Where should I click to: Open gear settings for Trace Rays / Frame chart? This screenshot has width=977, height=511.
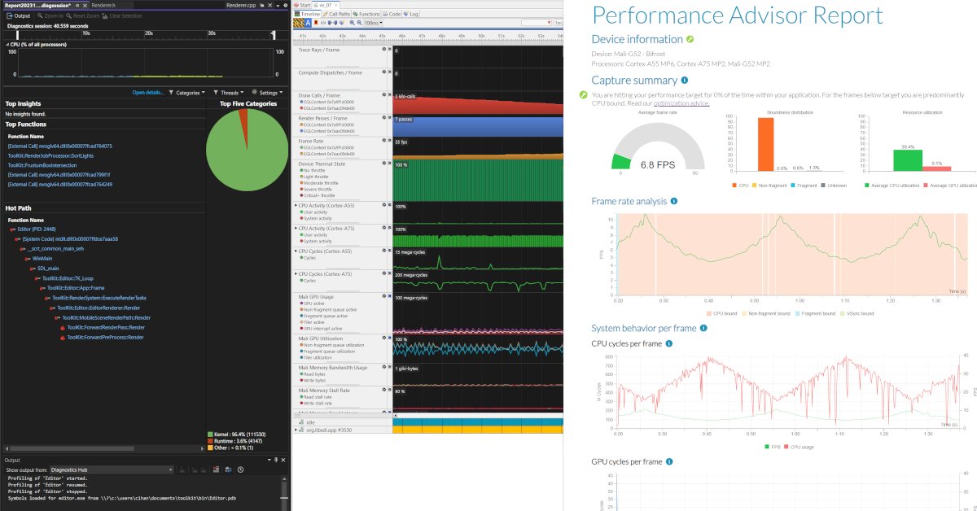(x=384, y=50)
